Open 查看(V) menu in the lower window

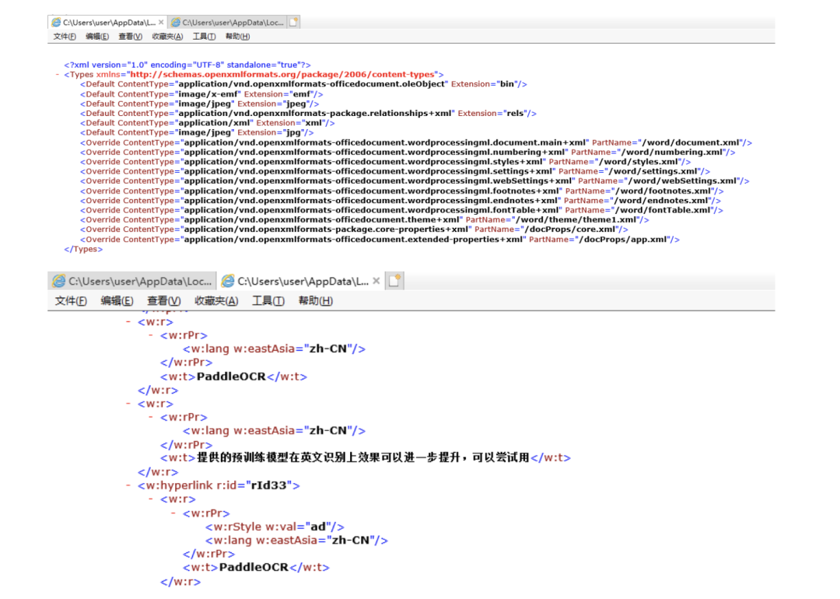pyautogui.click(x=164, y=301)
